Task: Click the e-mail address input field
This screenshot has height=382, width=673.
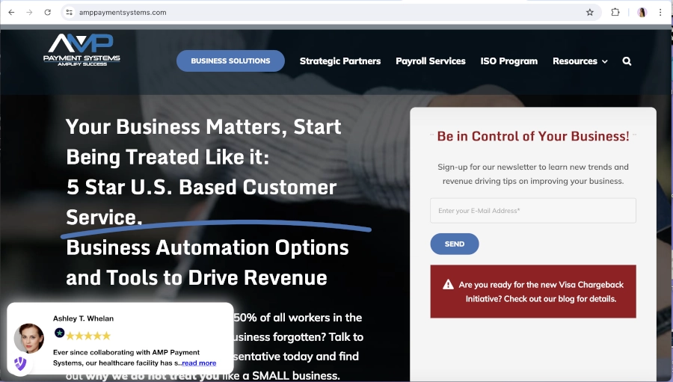Action: click(x=533, y=211)
